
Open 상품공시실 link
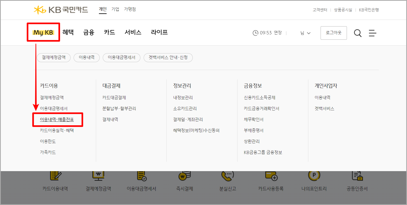click(x=343, y=10)
